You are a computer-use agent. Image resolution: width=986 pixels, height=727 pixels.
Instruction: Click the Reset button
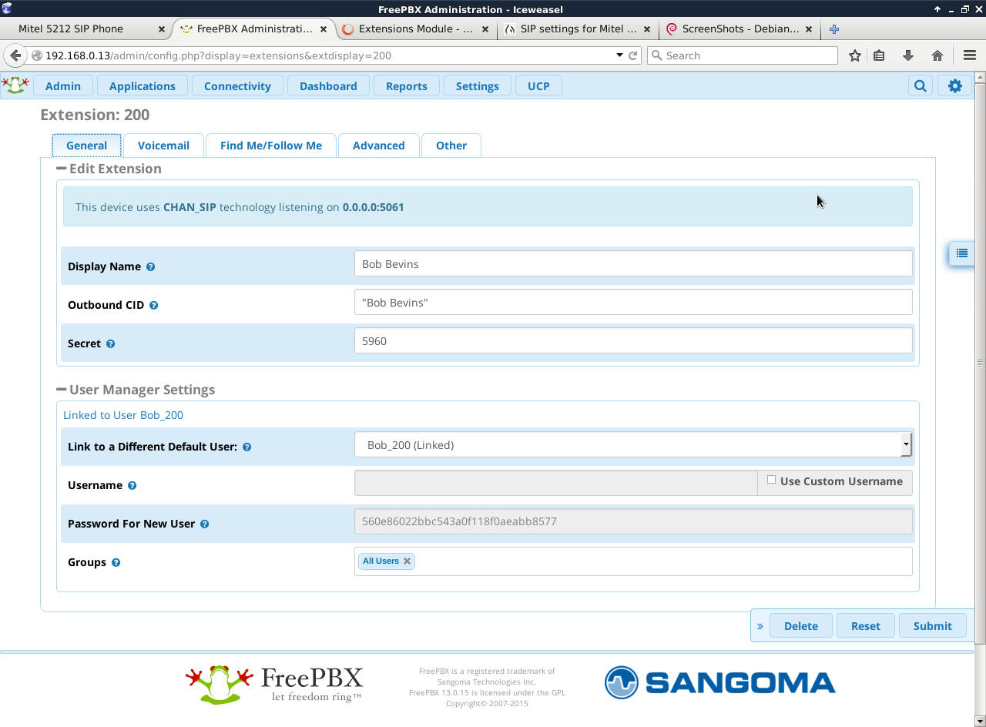pyautogui.click(x=866, y=626)
